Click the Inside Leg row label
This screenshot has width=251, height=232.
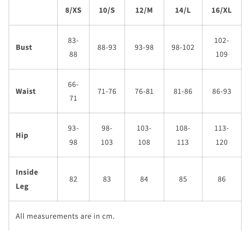[27, 179]
